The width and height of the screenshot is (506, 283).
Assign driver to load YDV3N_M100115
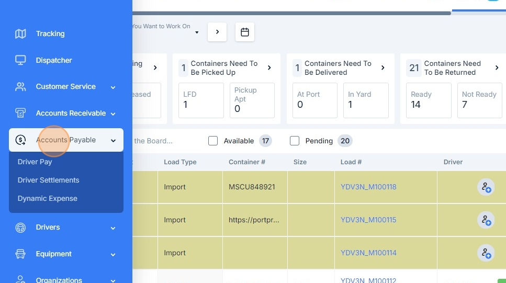[486, 220]
